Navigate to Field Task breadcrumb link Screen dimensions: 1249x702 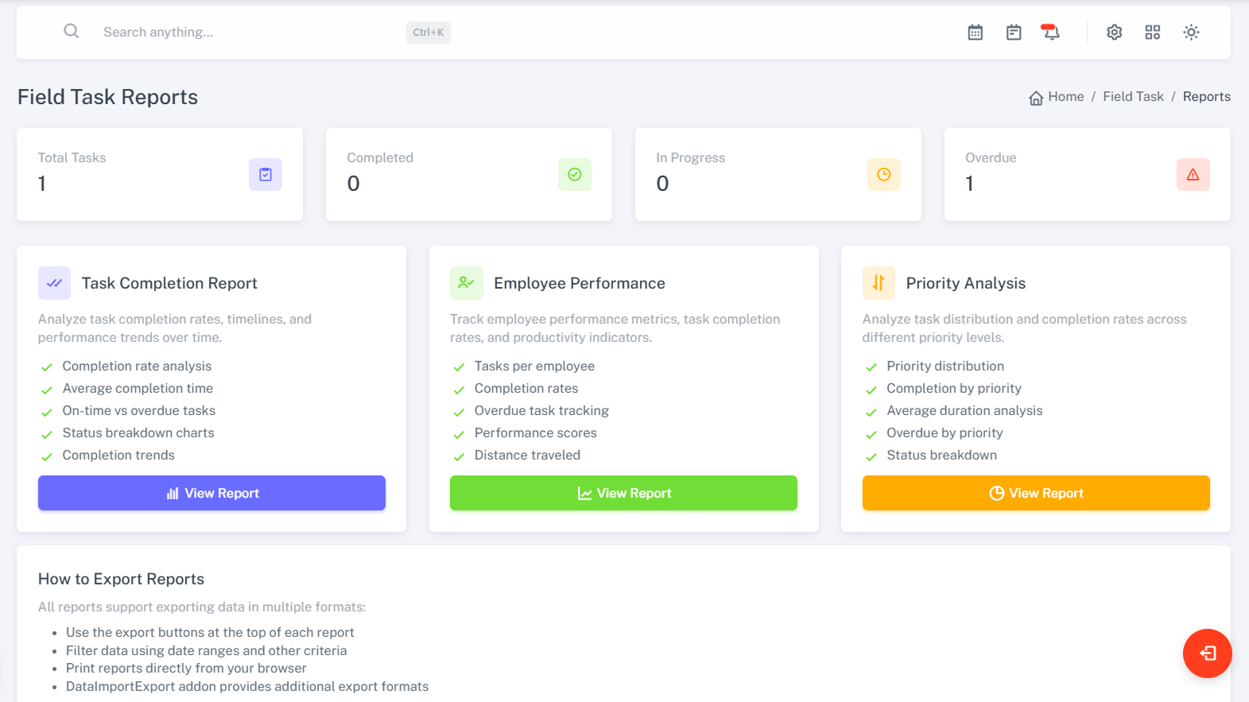click(x=1133, y=97)
